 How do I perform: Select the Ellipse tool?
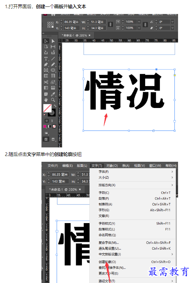point(53,70)
